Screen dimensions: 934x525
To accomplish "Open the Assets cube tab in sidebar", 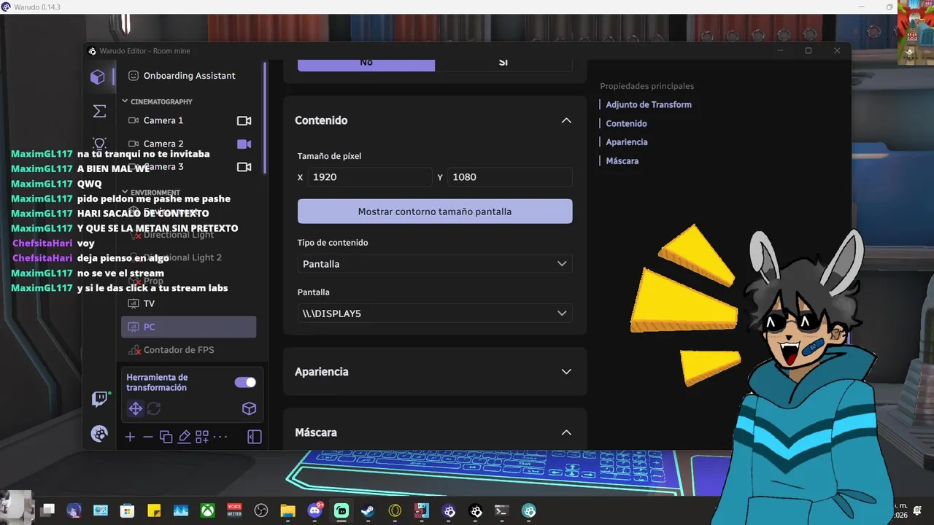I will pyautogui.click(x=98, y=77).
